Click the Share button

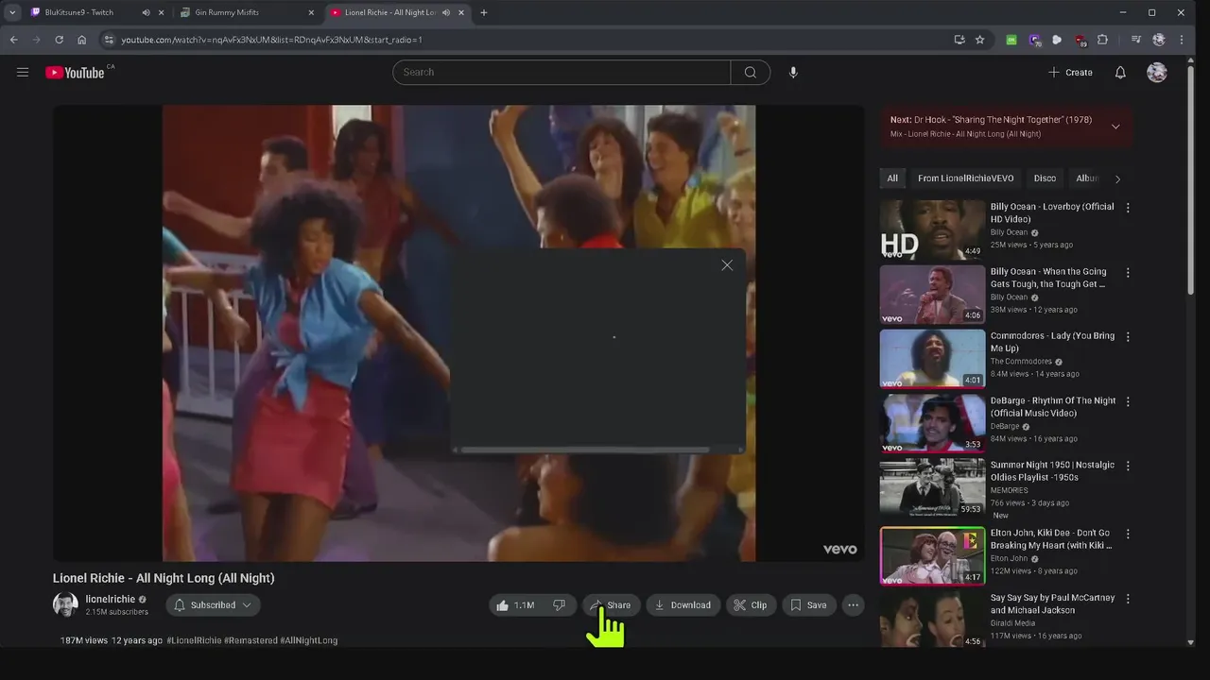click(612, 605)
